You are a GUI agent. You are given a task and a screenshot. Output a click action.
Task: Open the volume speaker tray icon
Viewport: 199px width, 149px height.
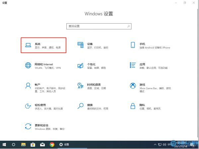tap(165, 145)
